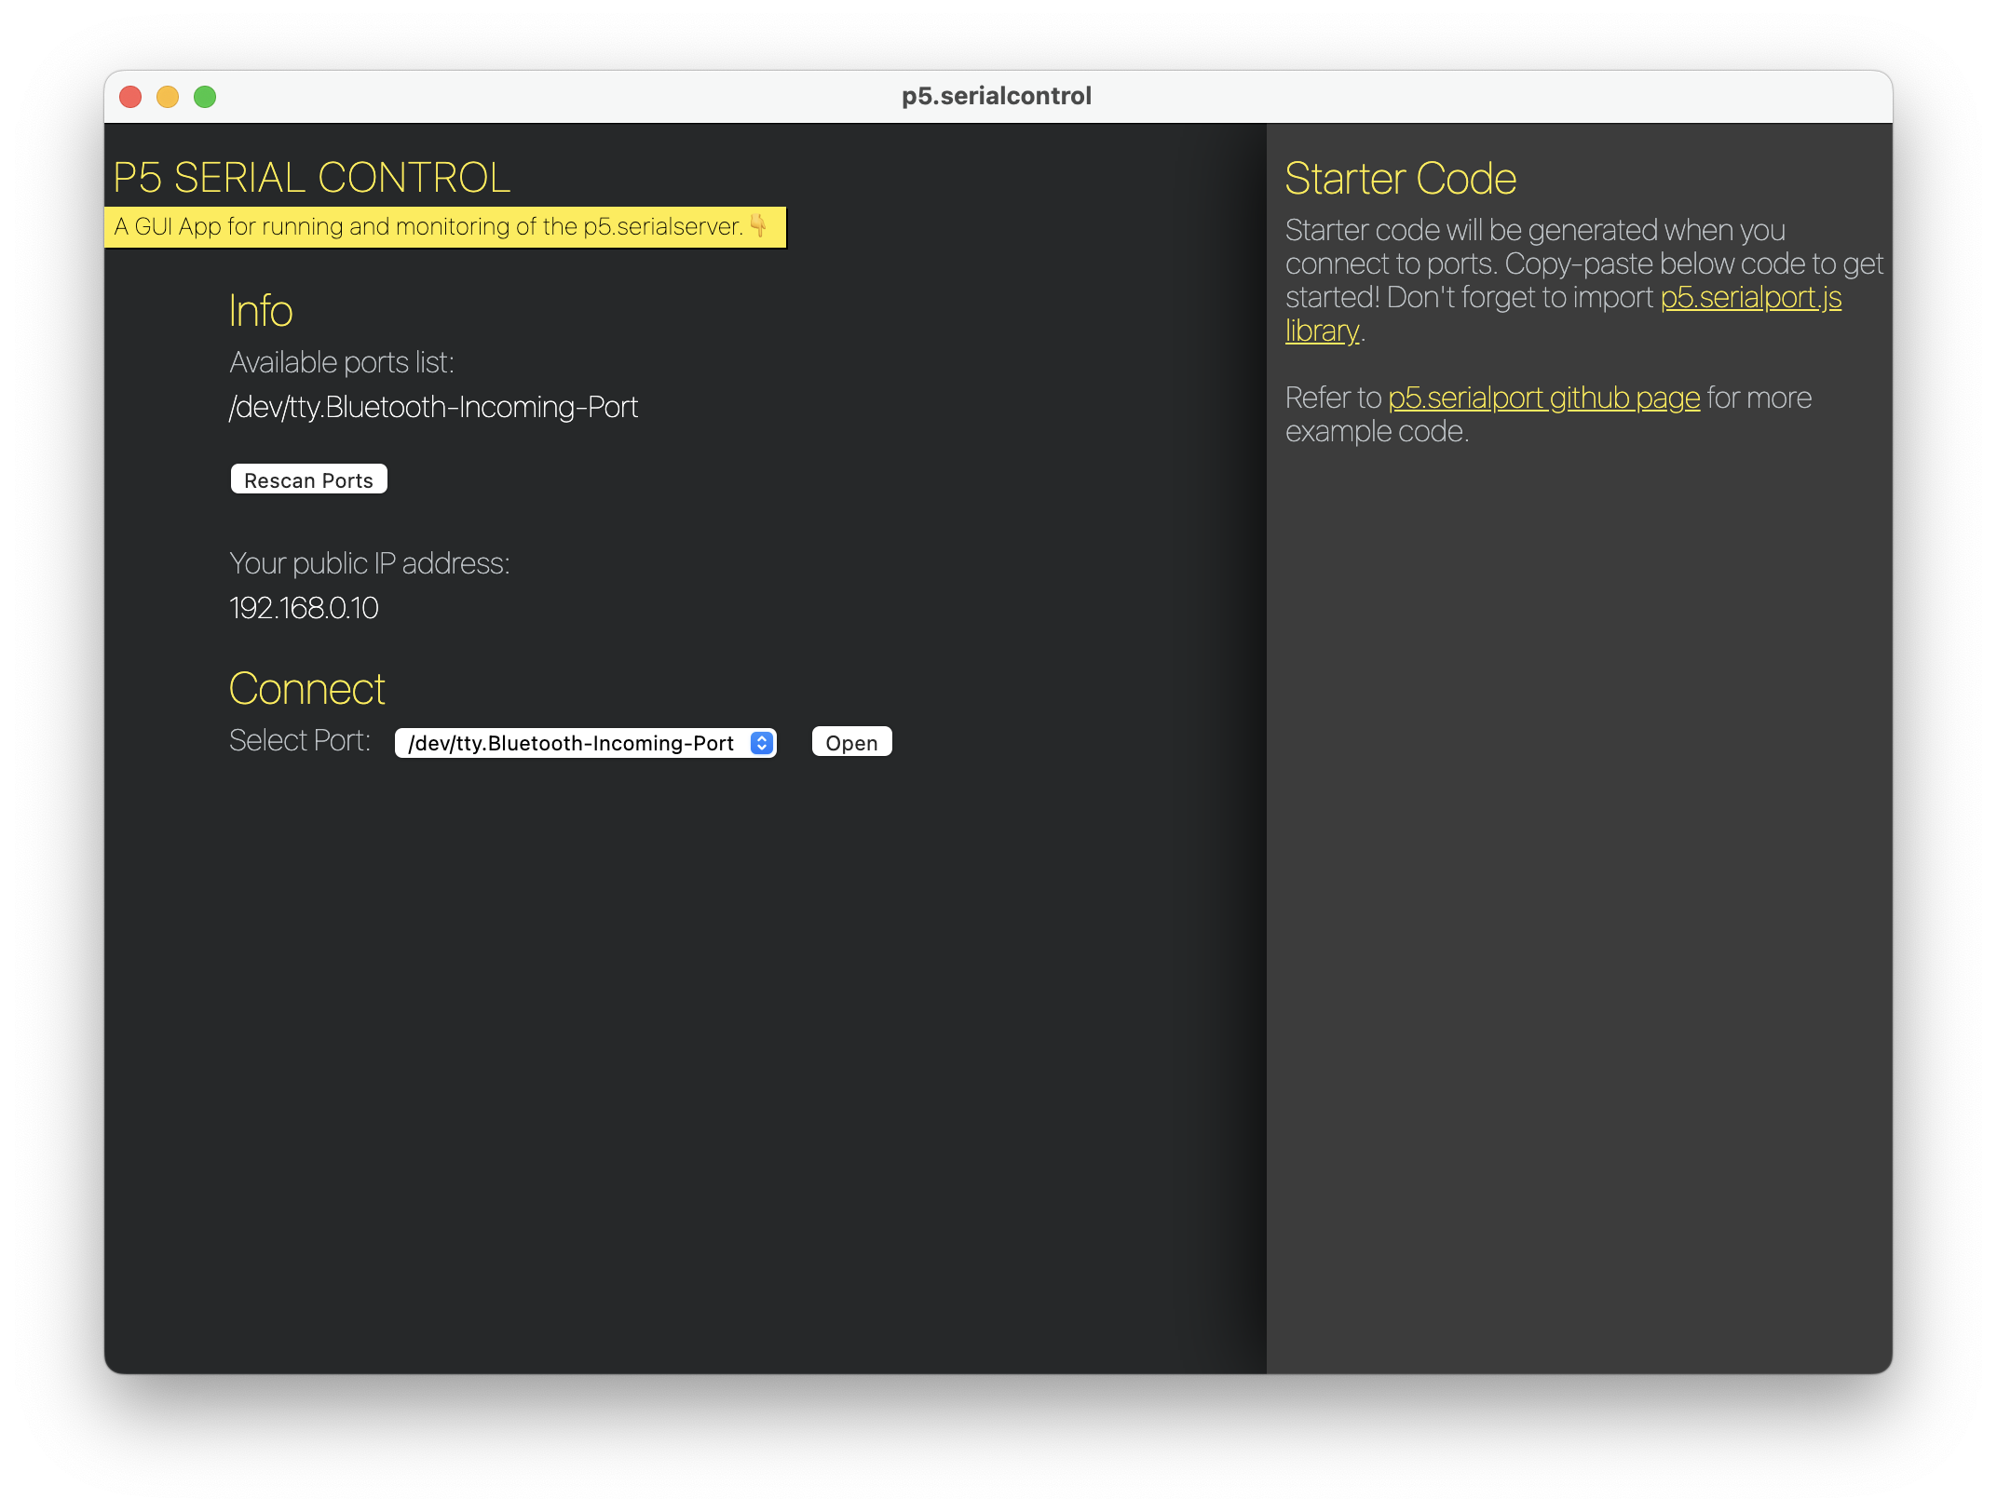
Task: Click the p5.serialcontrol window title
Action: point(996,97)
